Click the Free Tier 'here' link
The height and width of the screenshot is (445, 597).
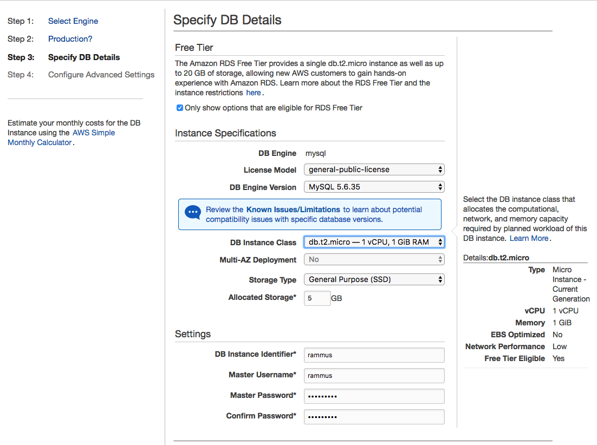click(x=254, y=93)
